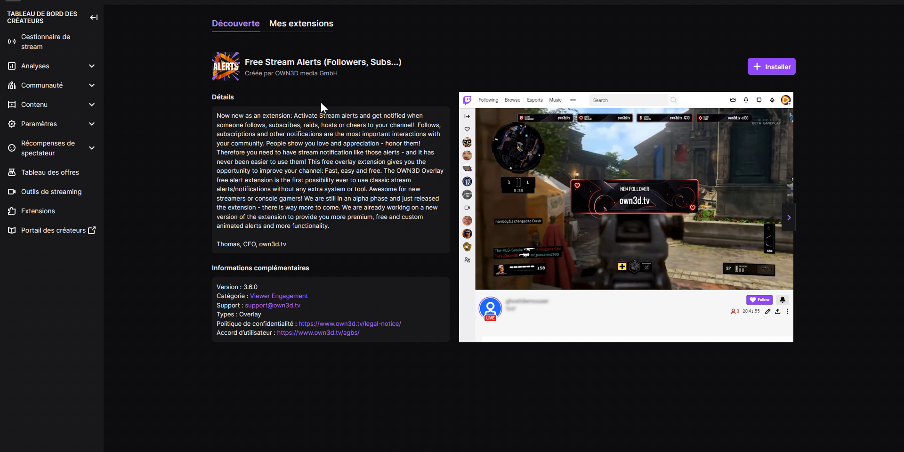Open the own3d.tv legal-notice privacy link

349,323
